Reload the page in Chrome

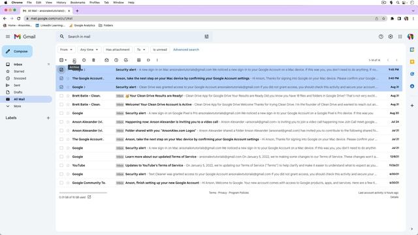tap(19, 18)
